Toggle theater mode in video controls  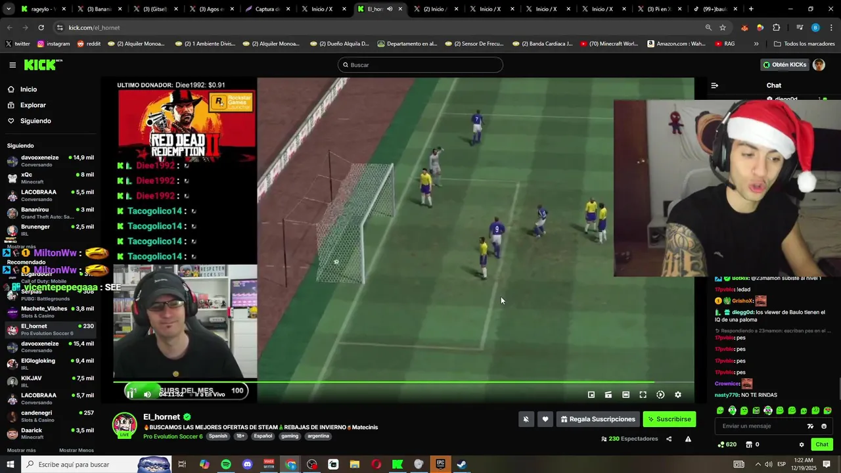625,395
